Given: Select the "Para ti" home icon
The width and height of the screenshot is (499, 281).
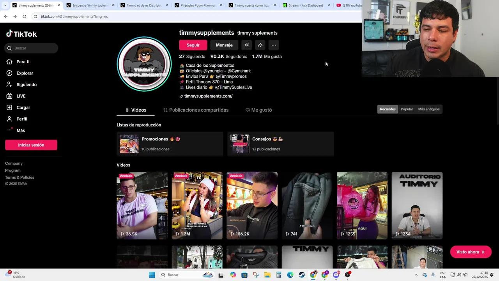Looking at the screenshot, I should tap(10, 62).
